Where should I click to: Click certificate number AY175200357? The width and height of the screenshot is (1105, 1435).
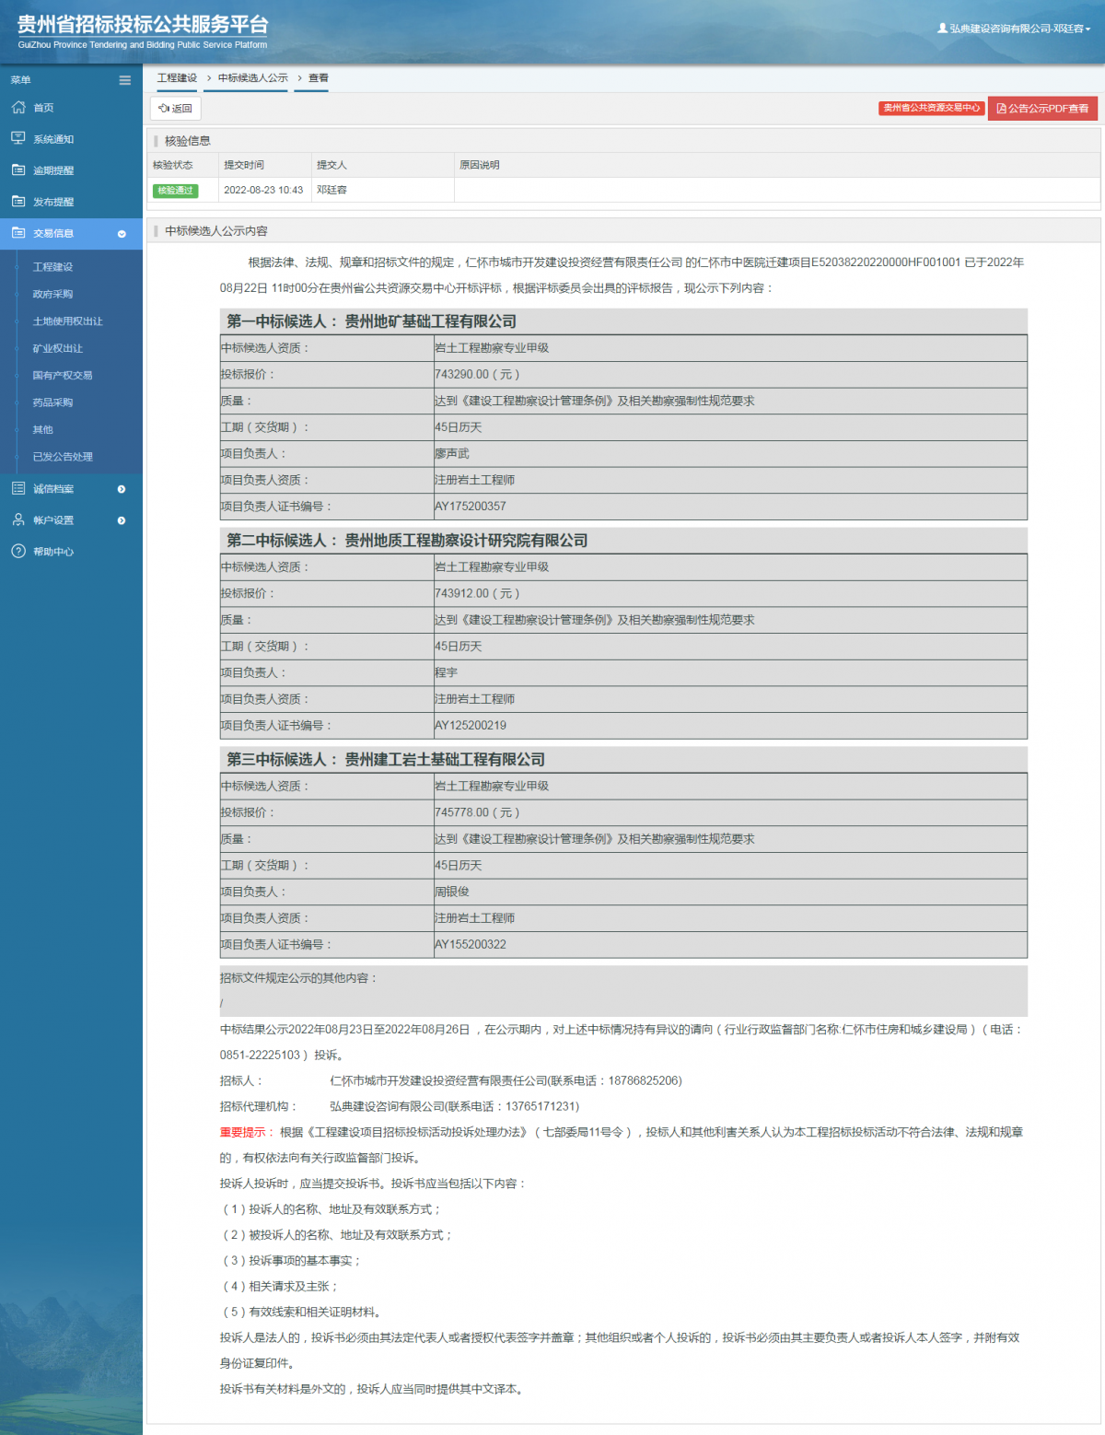pos(471,507)
